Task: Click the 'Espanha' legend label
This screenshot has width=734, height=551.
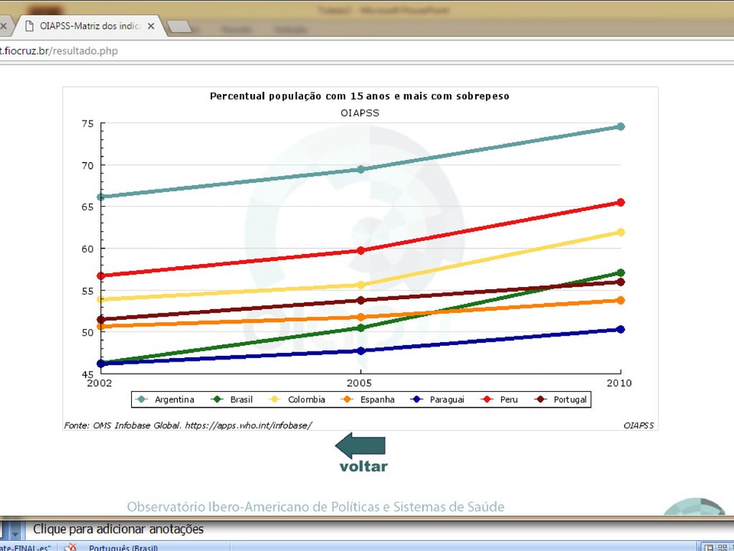Action: [377, 400]
